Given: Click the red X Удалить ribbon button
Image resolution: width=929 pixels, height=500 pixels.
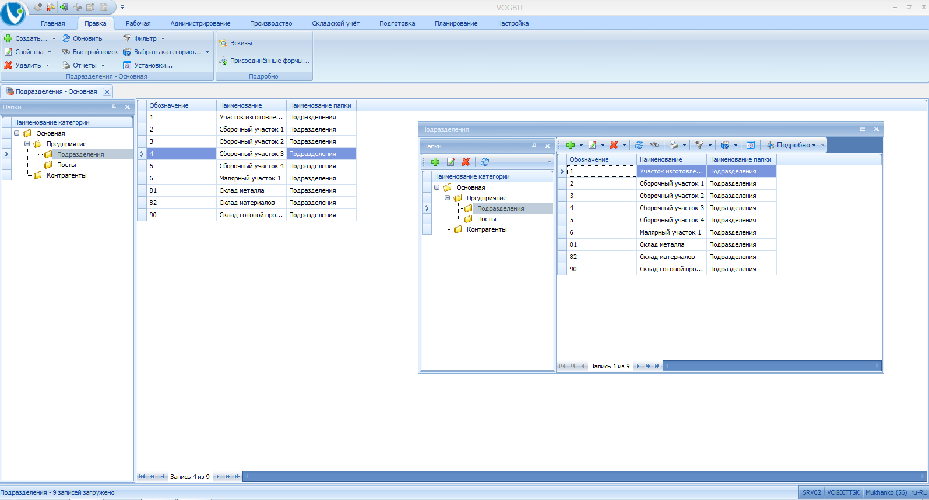Looking at the screenshot, I should tap(23, 65).
